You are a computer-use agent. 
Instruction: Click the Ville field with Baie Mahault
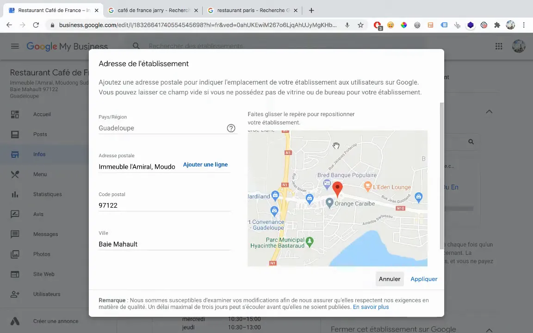165,244
